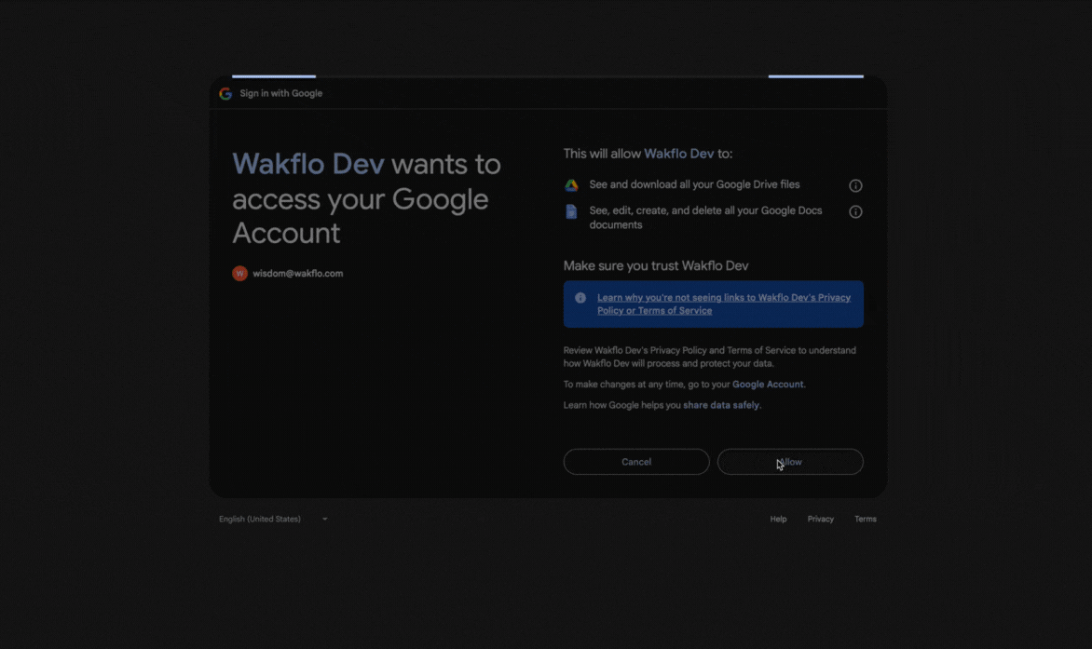Click the Allow button

point(789,461)
